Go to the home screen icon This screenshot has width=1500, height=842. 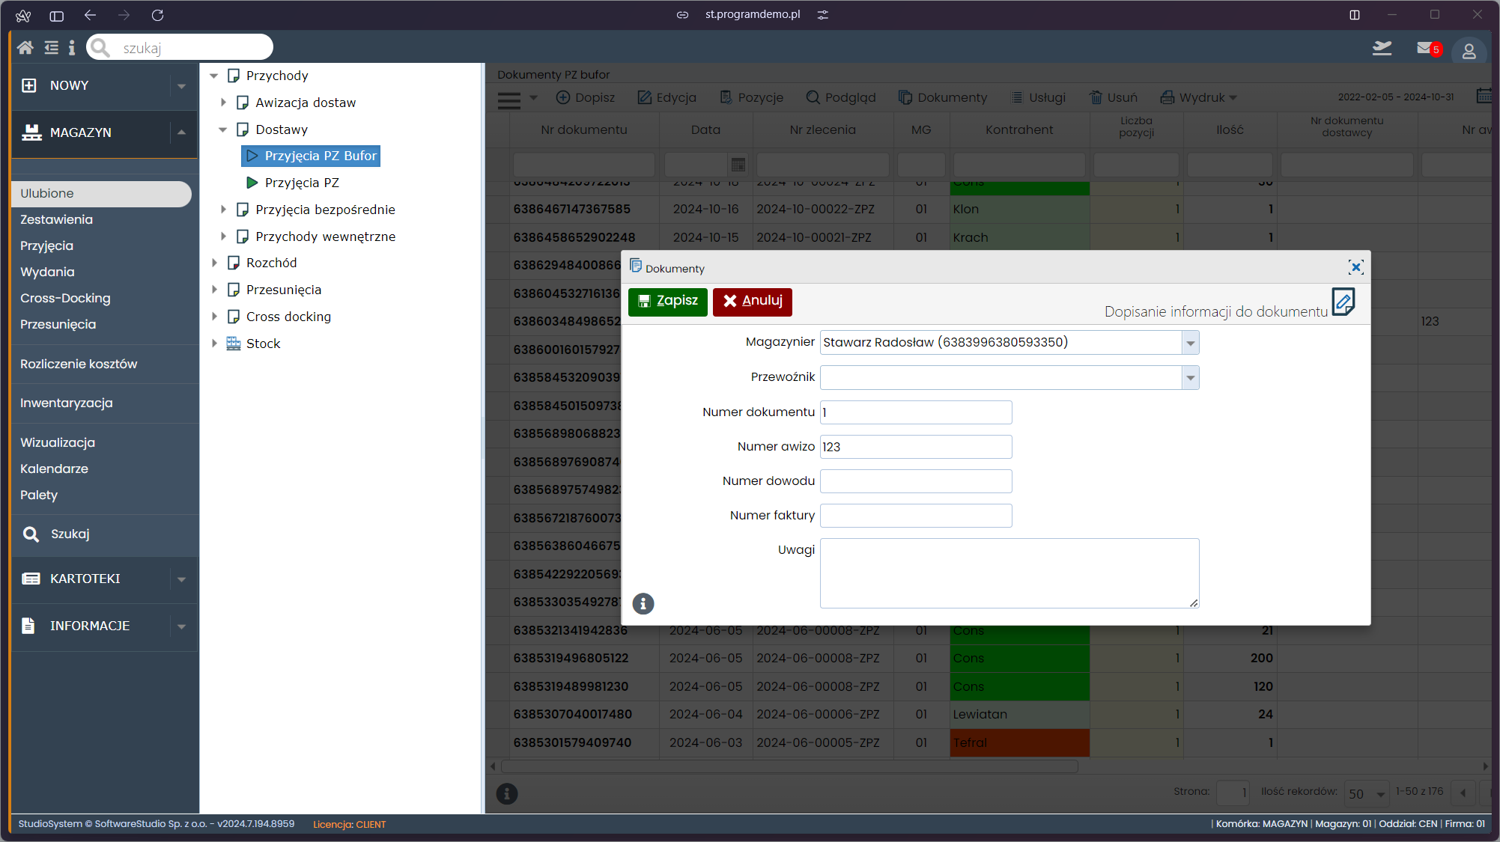[x=25, y=48]
